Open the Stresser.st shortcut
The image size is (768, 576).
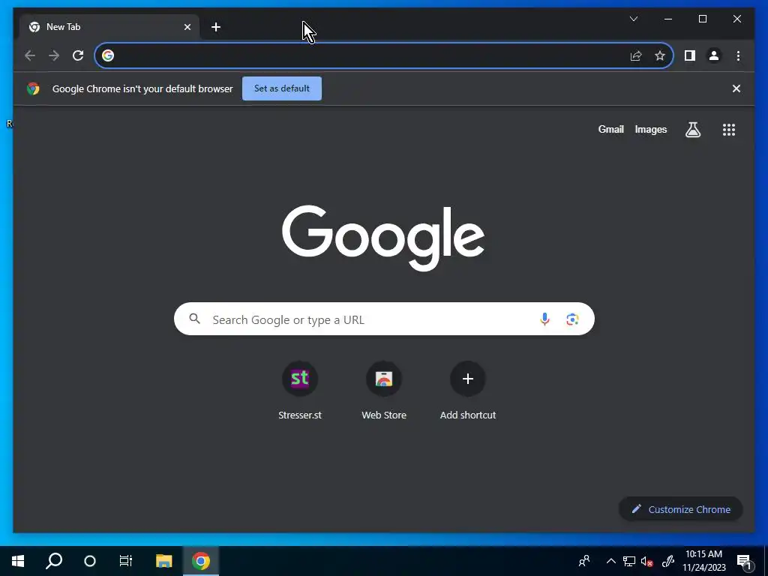tap(300, 391)
